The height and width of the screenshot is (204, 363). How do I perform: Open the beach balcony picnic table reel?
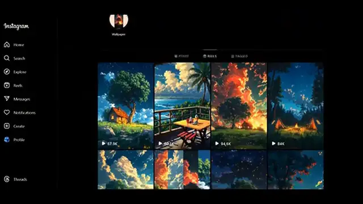(183, 106)
